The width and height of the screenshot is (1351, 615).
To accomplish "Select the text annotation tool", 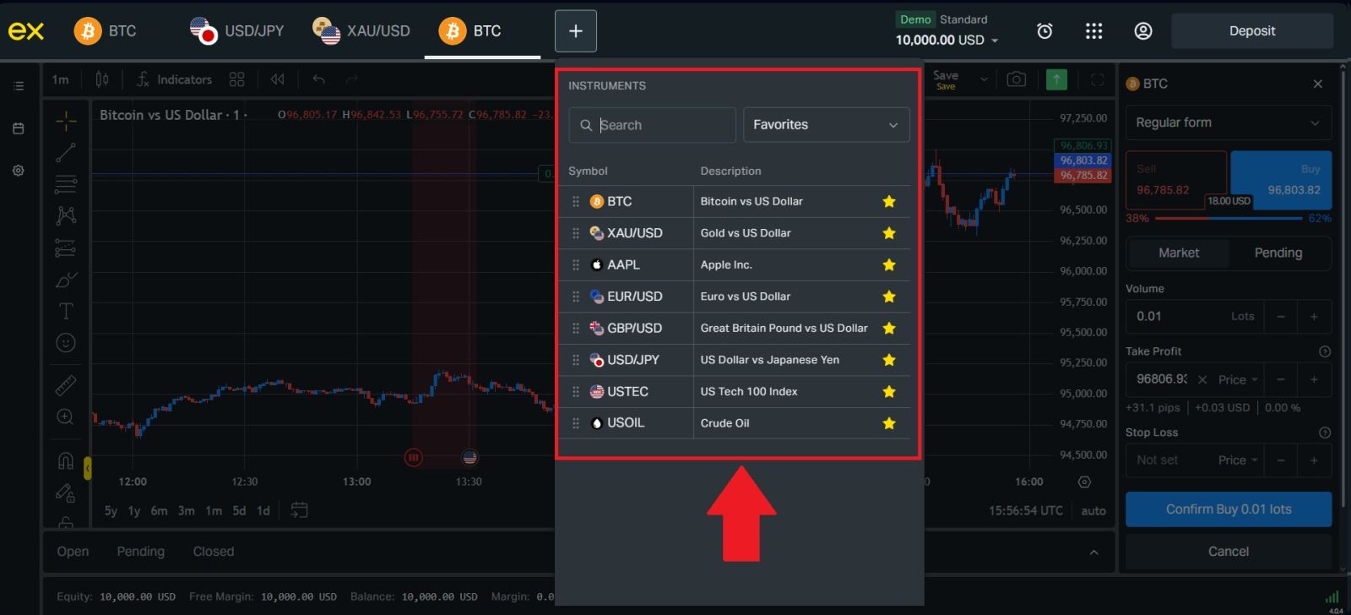I will [66, 311].
